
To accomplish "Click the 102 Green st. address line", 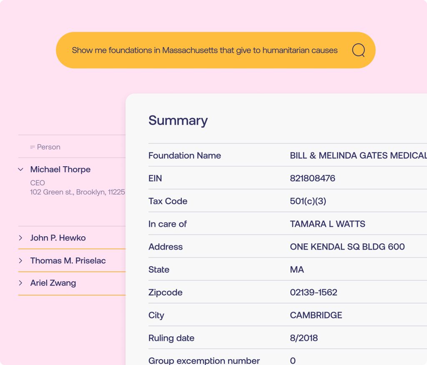I will pos(77,192).
